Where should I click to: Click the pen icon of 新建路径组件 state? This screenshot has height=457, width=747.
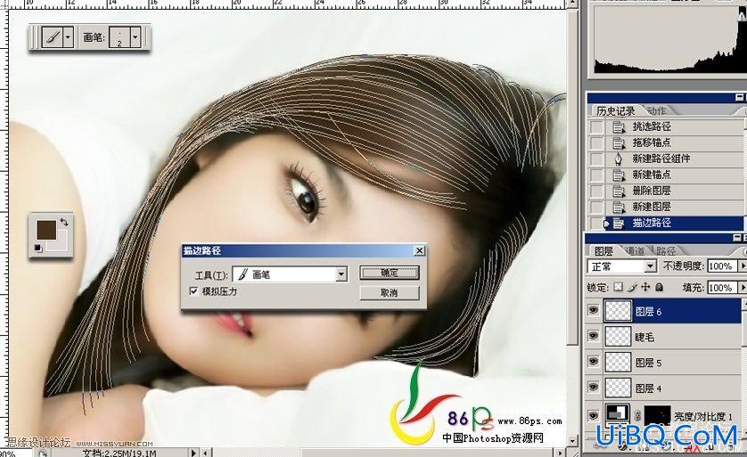click(x=619, y=159)
